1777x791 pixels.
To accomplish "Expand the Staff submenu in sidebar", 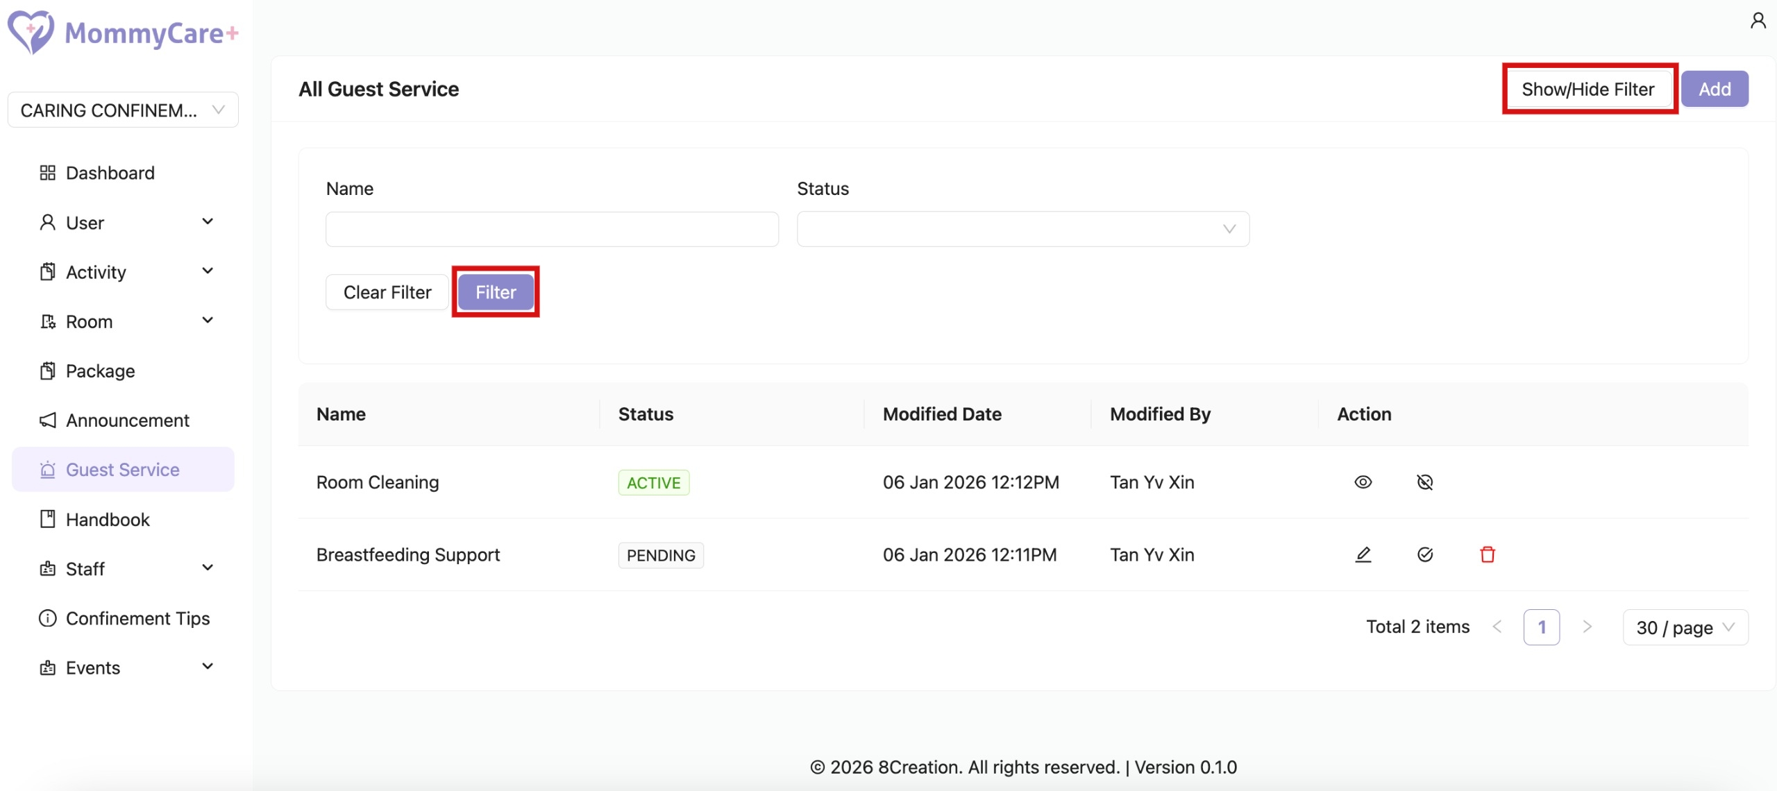I will [125, 569].
